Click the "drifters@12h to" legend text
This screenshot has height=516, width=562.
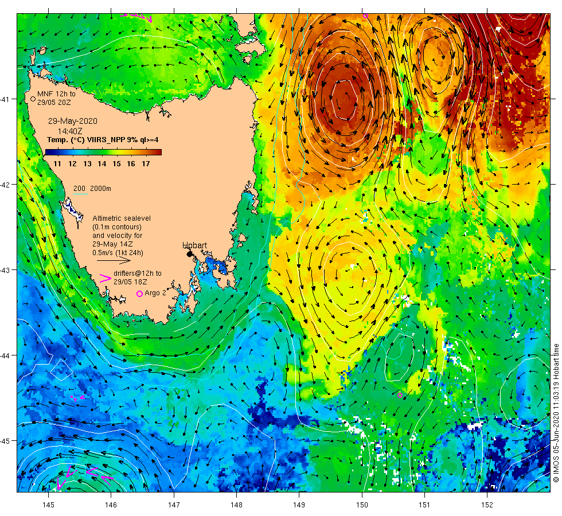[x=138, y=273]
